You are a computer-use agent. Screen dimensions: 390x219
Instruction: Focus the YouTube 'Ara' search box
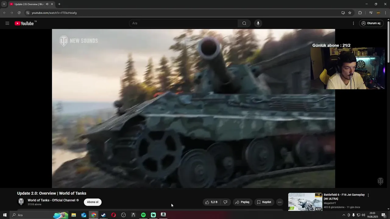(x=183, y=23)
